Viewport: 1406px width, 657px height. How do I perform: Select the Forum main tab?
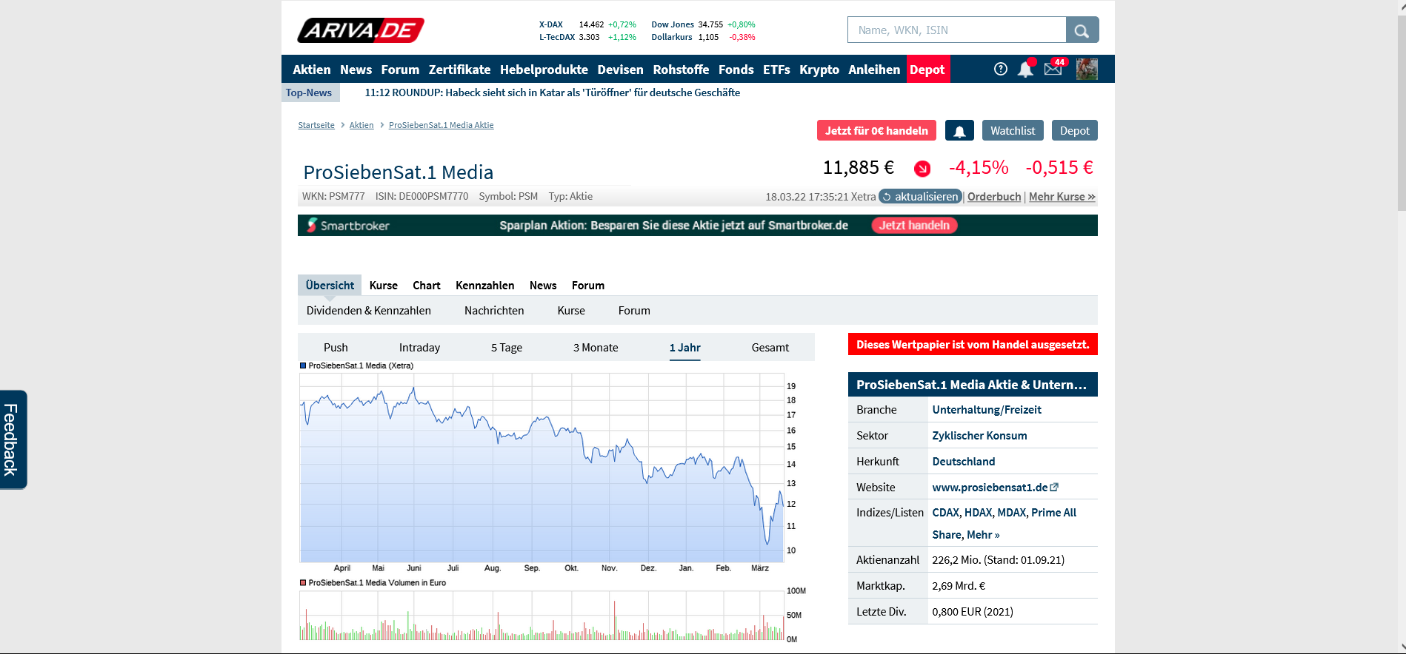click(588, 286)
